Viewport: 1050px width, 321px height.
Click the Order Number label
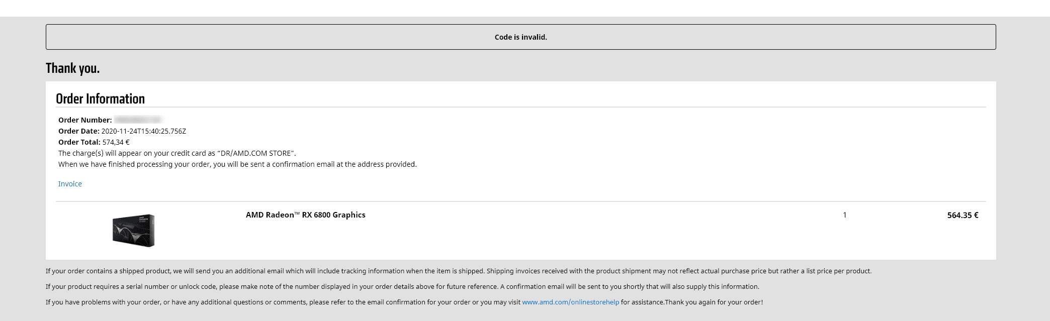point(85,120)
